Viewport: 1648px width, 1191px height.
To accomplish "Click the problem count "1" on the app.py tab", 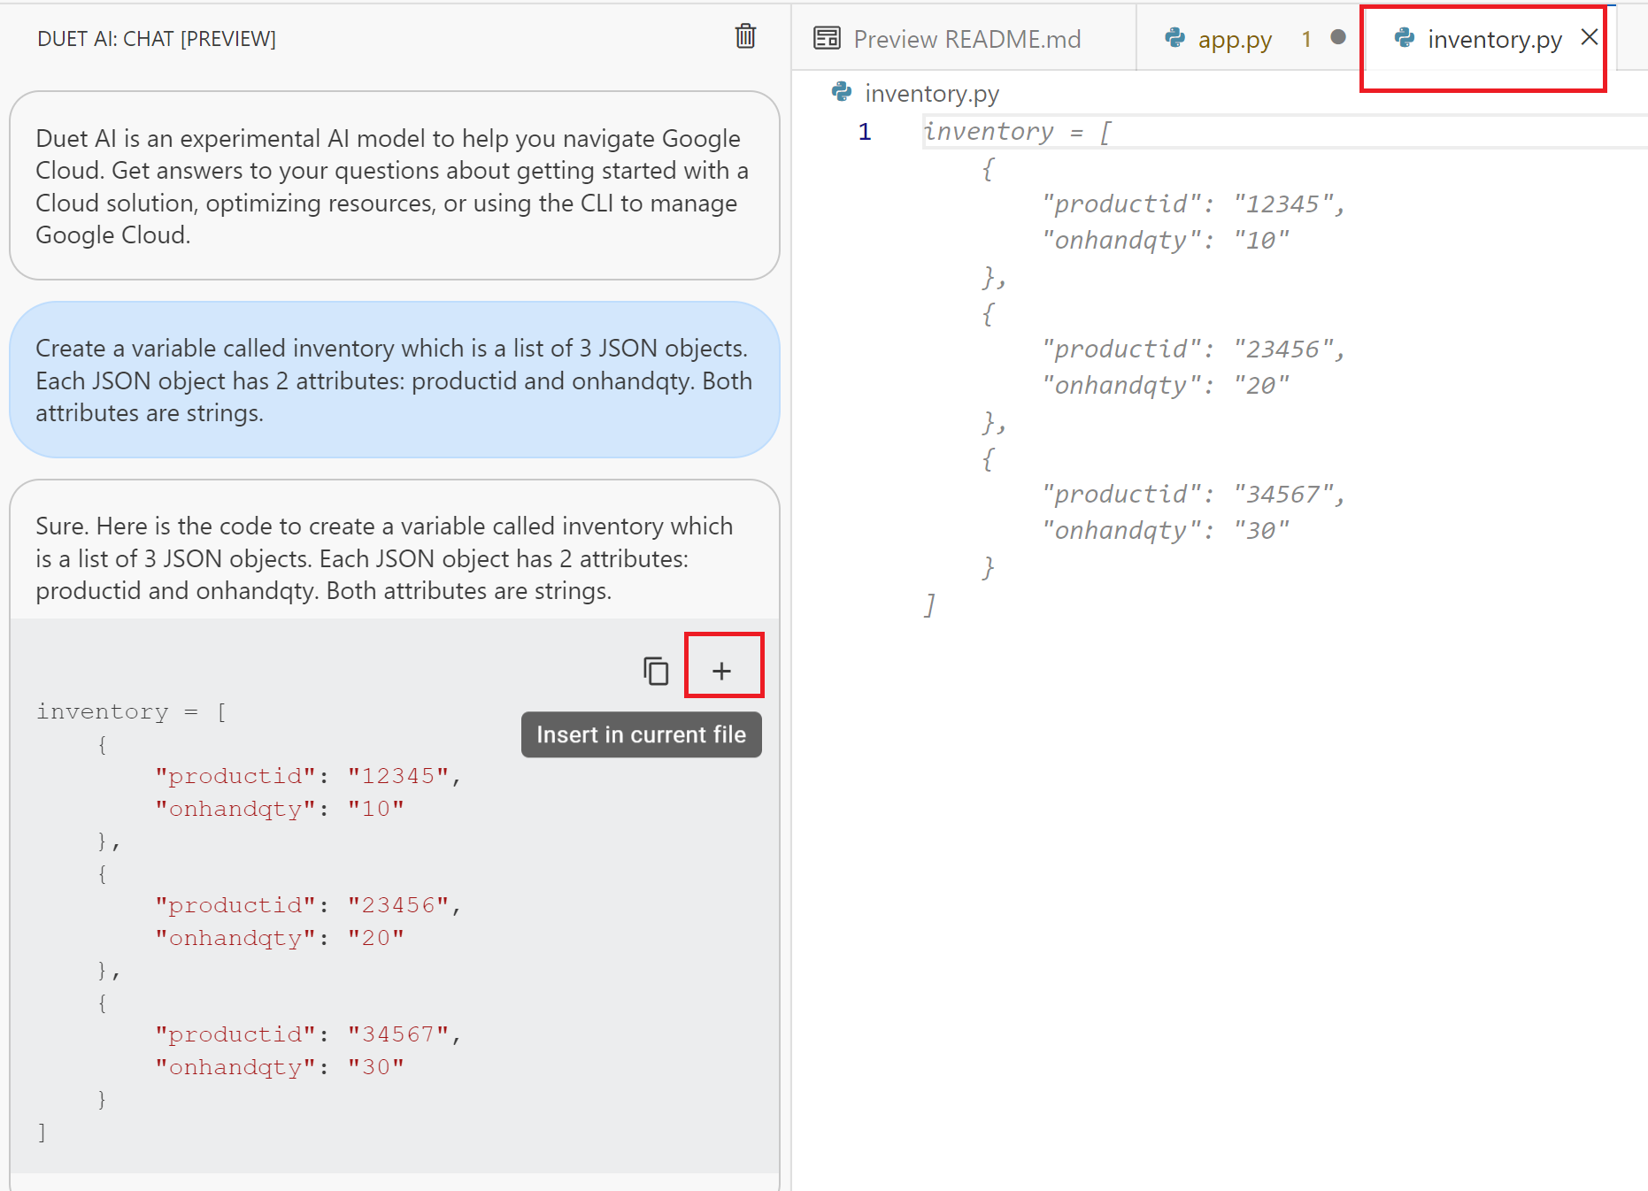I will point(1306,39).
